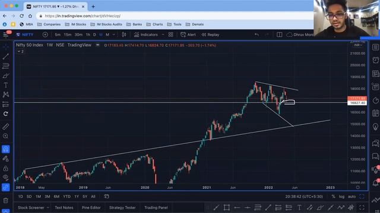This screenshot has width=380, height=213.
Task: Open the Strategy Tester panel
Action: (122, 208)
